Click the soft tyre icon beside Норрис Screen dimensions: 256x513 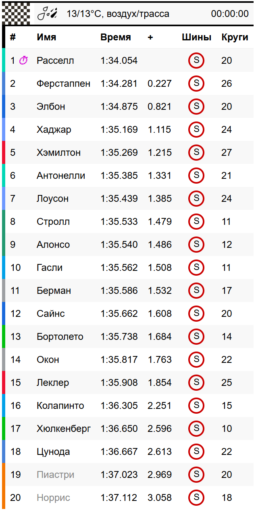point(196,498)
